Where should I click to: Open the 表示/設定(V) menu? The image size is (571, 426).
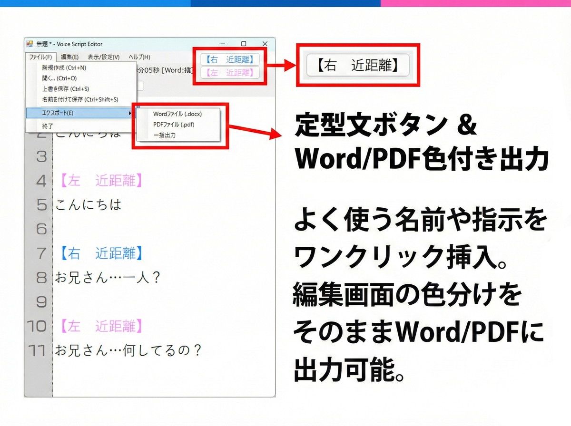coord(103,57)
